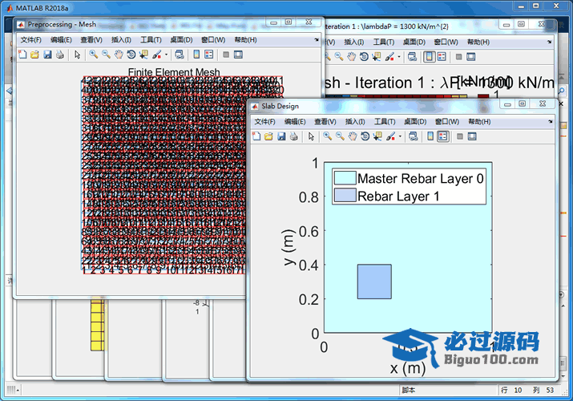Expand Brush color dropdown arrow in Slab Design
Image resolution: width=573 pixels, height=401 pixels.
click(399, 137)
